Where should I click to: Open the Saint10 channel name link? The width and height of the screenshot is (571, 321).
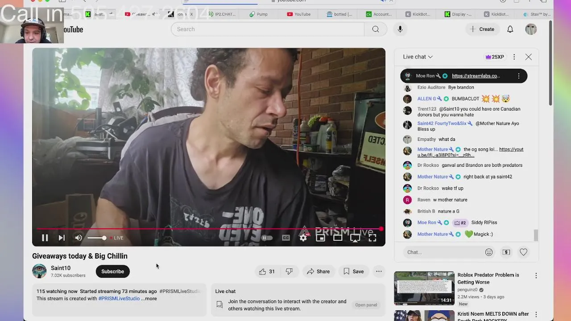click(61, 268)
